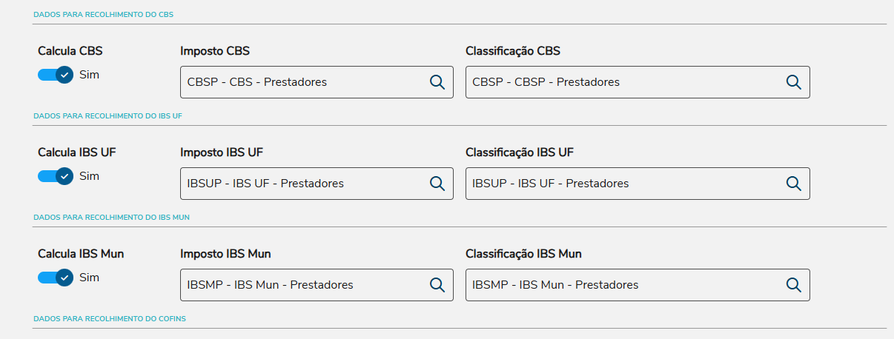Select the 'Dados para recolhimento do IBS UF' heading
The image size is (894, 339).
coord(108,116)
